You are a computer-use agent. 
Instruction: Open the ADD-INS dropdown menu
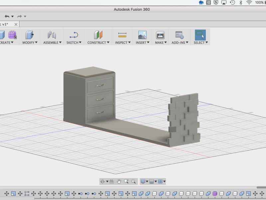tap(180, 43)
